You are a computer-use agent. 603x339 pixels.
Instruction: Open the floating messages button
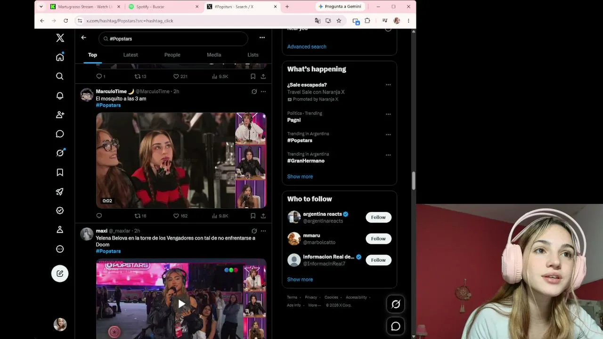(x=396, y=326)
